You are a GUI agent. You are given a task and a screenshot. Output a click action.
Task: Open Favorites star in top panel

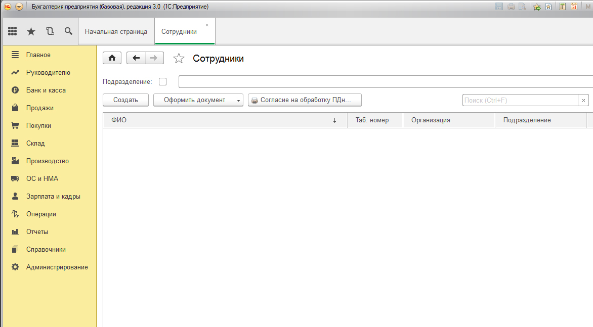pos(31,31)
